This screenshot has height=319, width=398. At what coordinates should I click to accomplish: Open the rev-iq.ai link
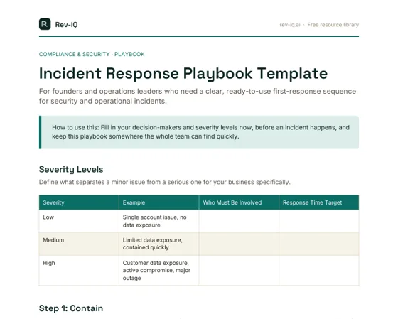(x=290, y=25)
